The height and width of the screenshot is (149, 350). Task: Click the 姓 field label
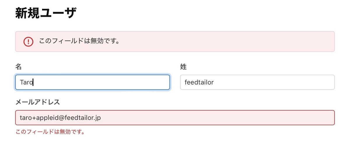point(183,67)
